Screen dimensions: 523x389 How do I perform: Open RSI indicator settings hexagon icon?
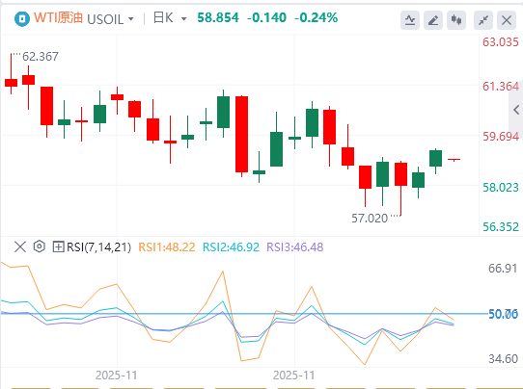40,246
